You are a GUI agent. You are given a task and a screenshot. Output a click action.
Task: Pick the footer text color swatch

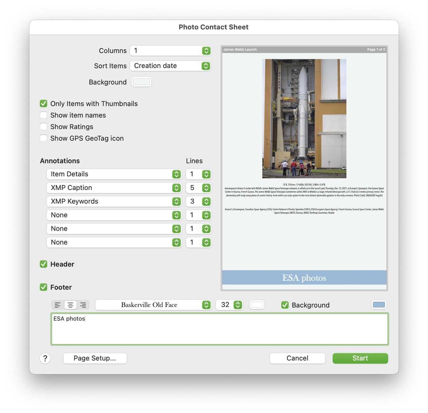tap(257, 305)
